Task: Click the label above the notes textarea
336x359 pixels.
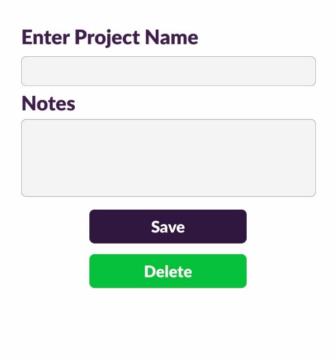Action: (x=48, y=104)
